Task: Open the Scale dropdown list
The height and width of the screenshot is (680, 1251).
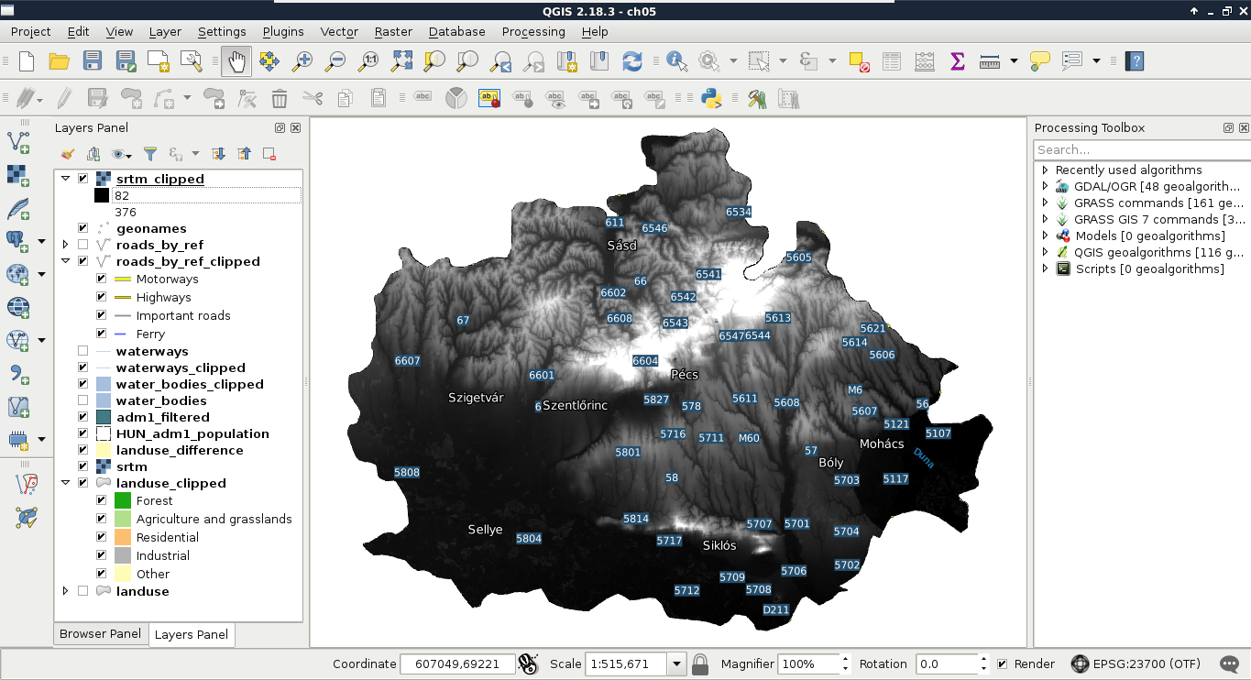Action: (x=676, y=664)
